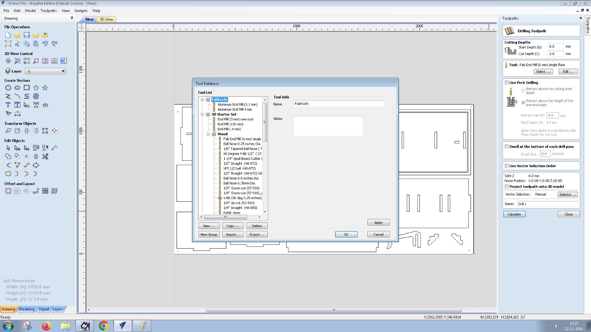Select the arrow Selection tool in Edit Objects
The image size is (591, 332).
pos(8,148)
